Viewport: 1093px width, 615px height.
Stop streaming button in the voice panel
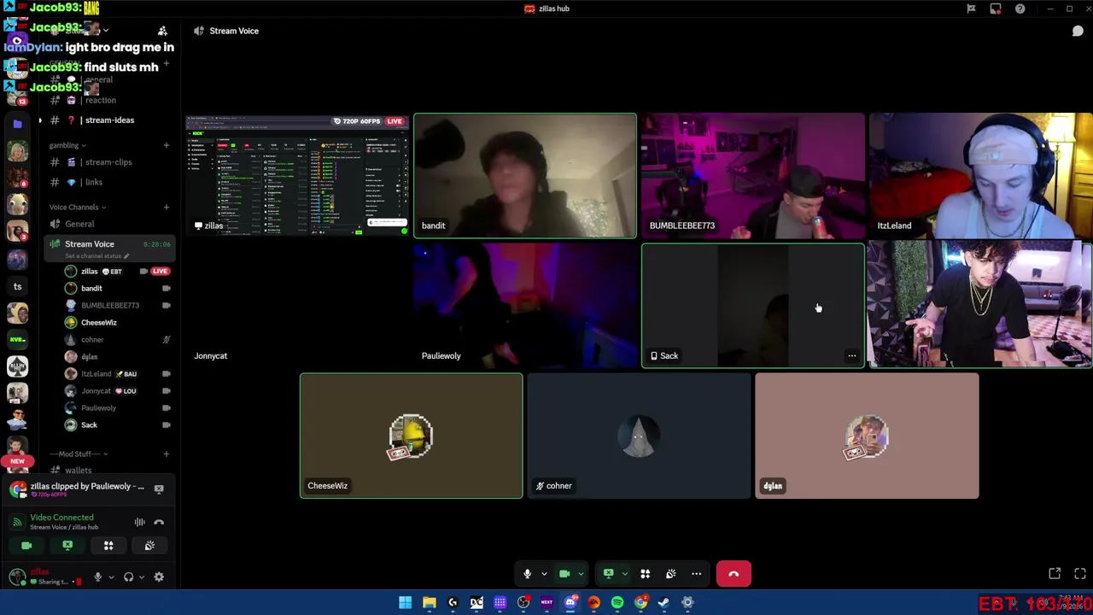[x=67, y=546]
